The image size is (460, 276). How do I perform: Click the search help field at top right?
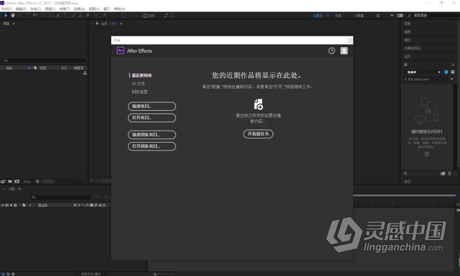pyautogui.click(x=433, y=15)
